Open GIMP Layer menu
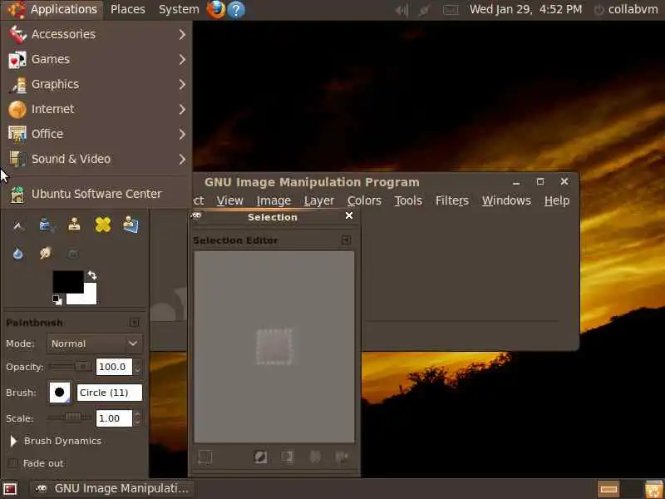 (x=319, y=200)
